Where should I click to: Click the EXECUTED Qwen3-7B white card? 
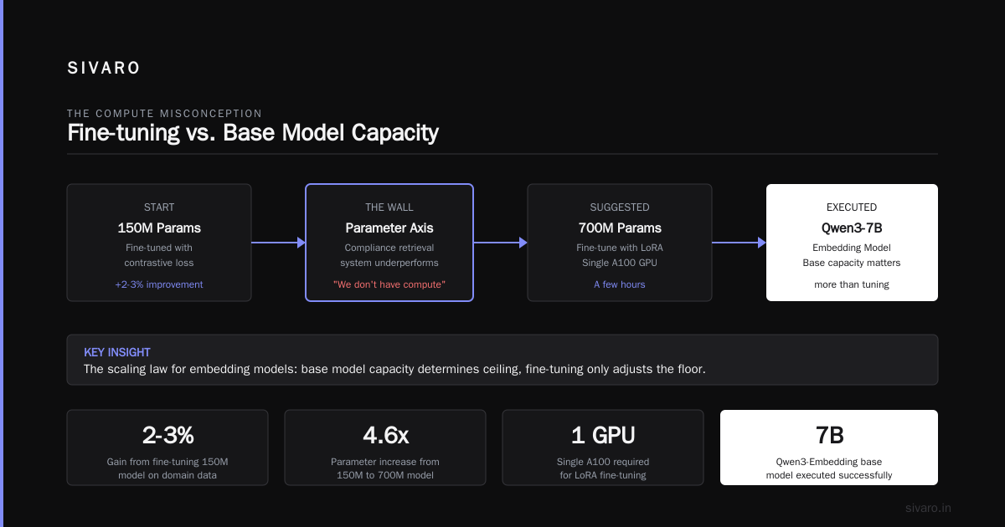[852, 243]
